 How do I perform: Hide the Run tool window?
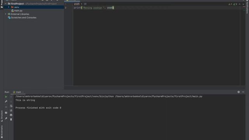243,92
